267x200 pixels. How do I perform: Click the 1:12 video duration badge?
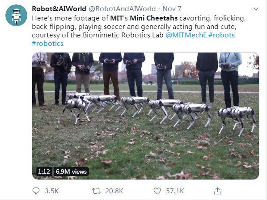coord(44,171)
